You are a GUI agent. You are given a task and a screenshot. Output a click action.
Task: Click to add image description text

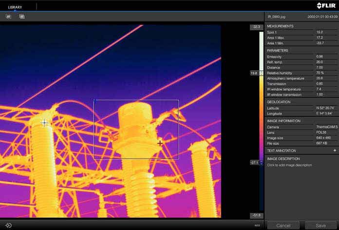click(289, 165)
